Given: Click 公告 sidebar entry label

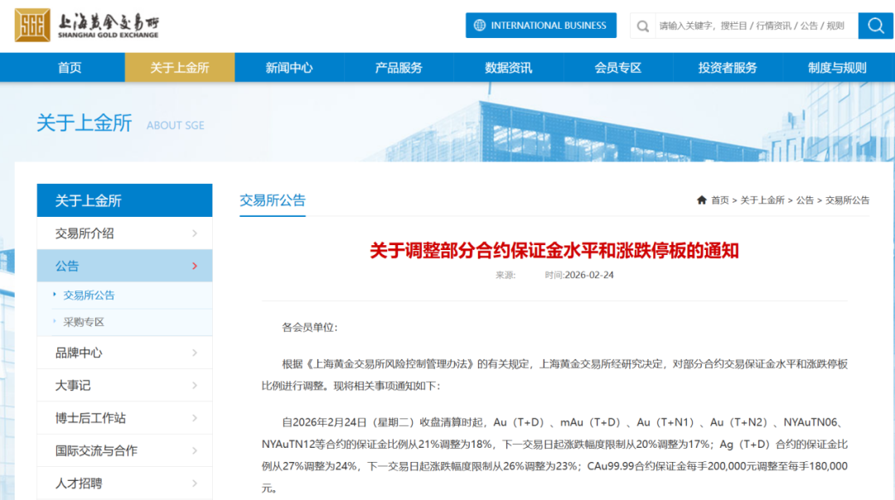Looking at the screenshot, I should [x=67, y=266].
